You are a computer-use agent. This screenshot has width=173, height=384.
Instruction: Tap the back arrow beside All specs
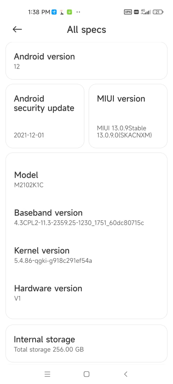tap(17, 29)
